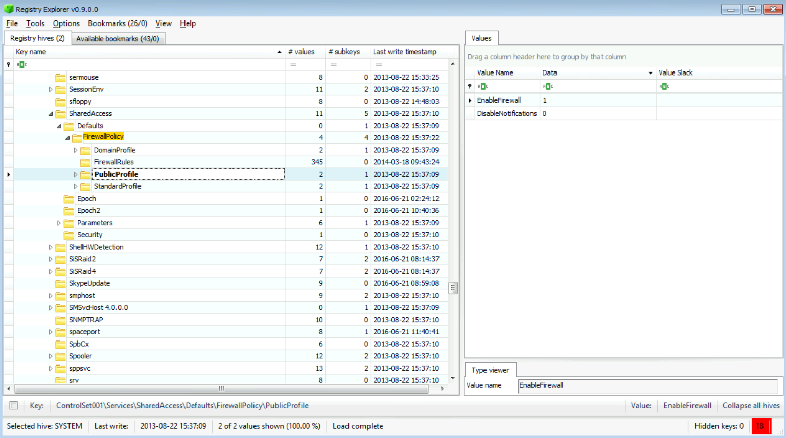Select the Values tab
786x438 pixels.
pyautogui.click(x=481, y=38)
